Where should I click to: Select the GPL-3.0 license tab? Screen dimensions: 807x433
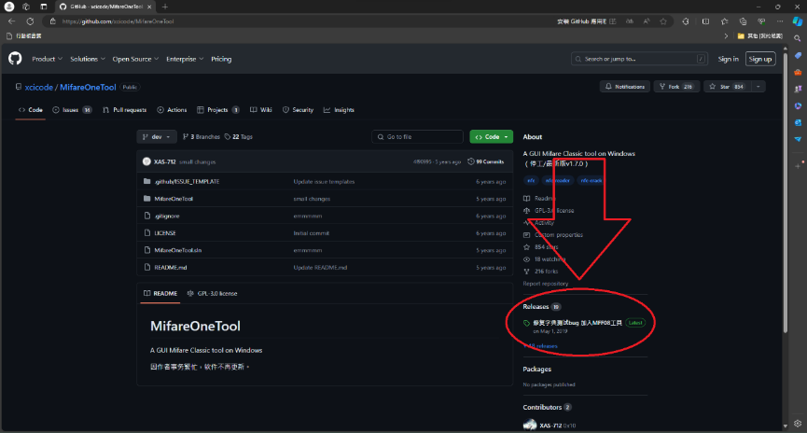212,293
